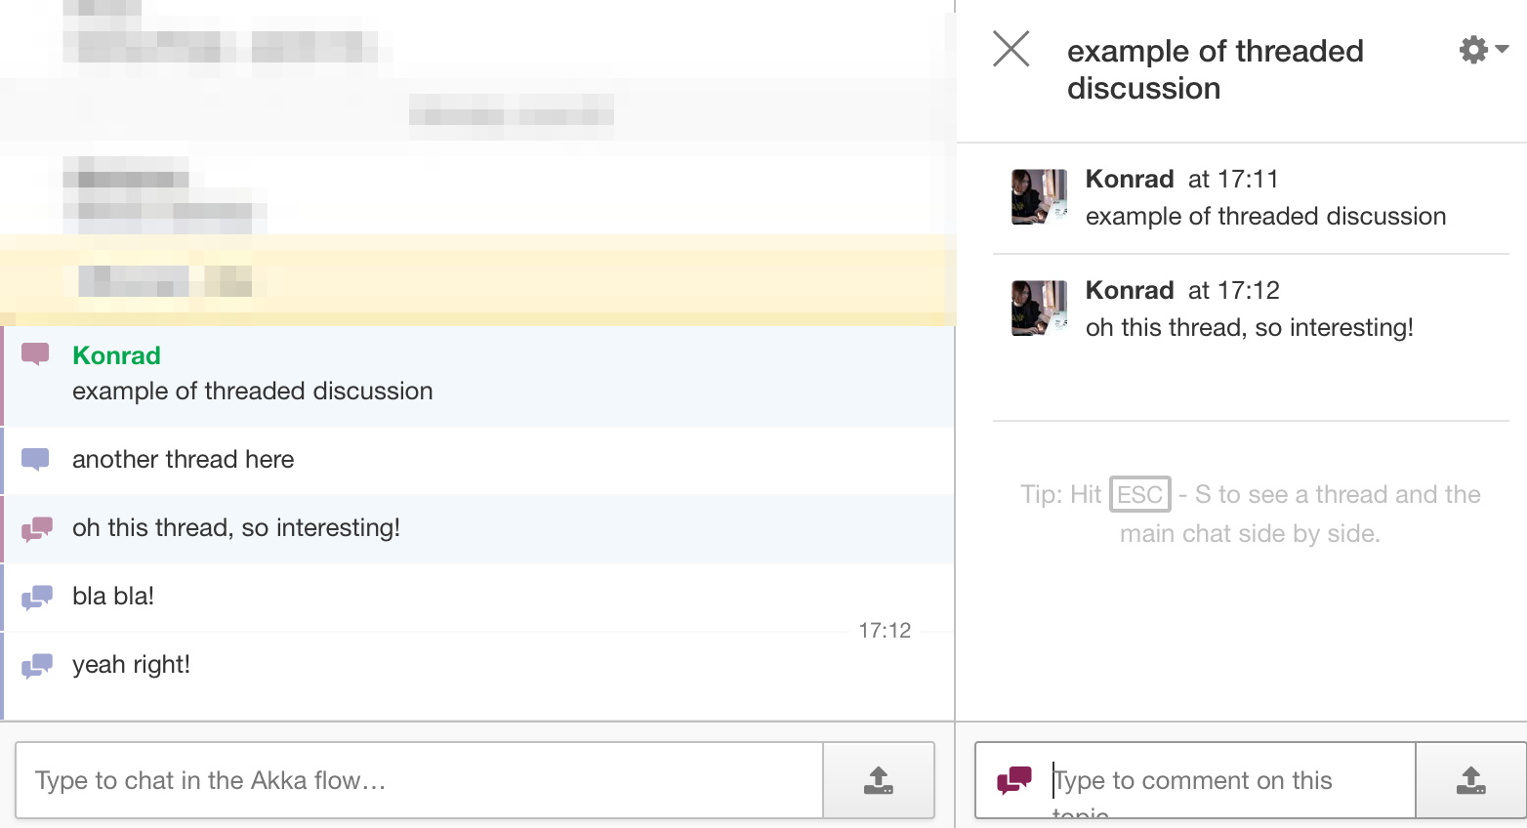The height and width of the screenshot is (828, 1527).
Task: Click the 'yeah right!' message row
Action: point(131,665)
